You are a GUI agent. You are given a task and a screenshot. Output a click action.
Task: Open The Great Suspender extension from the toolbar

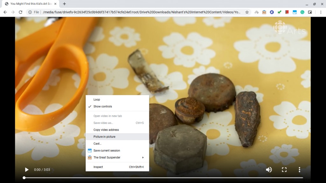[x=264, y=12]
